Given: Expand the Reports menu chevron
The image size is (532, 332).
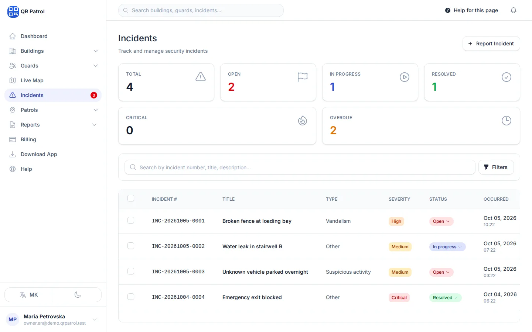Looking at the screenshot, I should pos(94,125).
